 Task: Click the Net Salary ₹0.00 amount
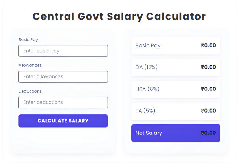point(208,133)
